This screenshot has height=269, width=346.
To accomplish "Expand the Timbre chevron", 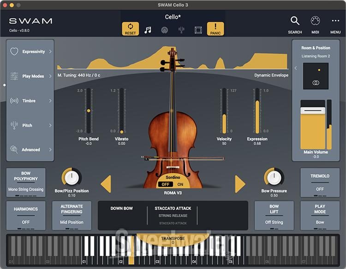I will point(50,101).
